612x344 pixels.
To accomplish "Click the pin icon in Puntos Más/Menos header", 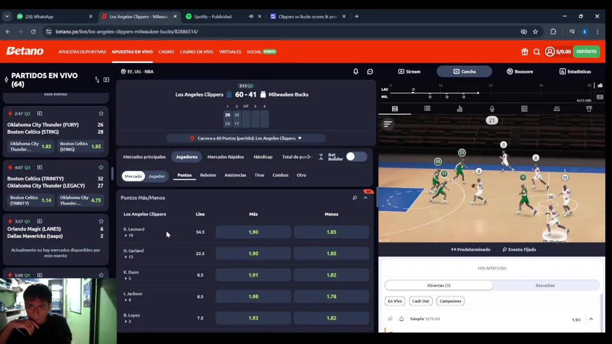I will pos(355,198).
